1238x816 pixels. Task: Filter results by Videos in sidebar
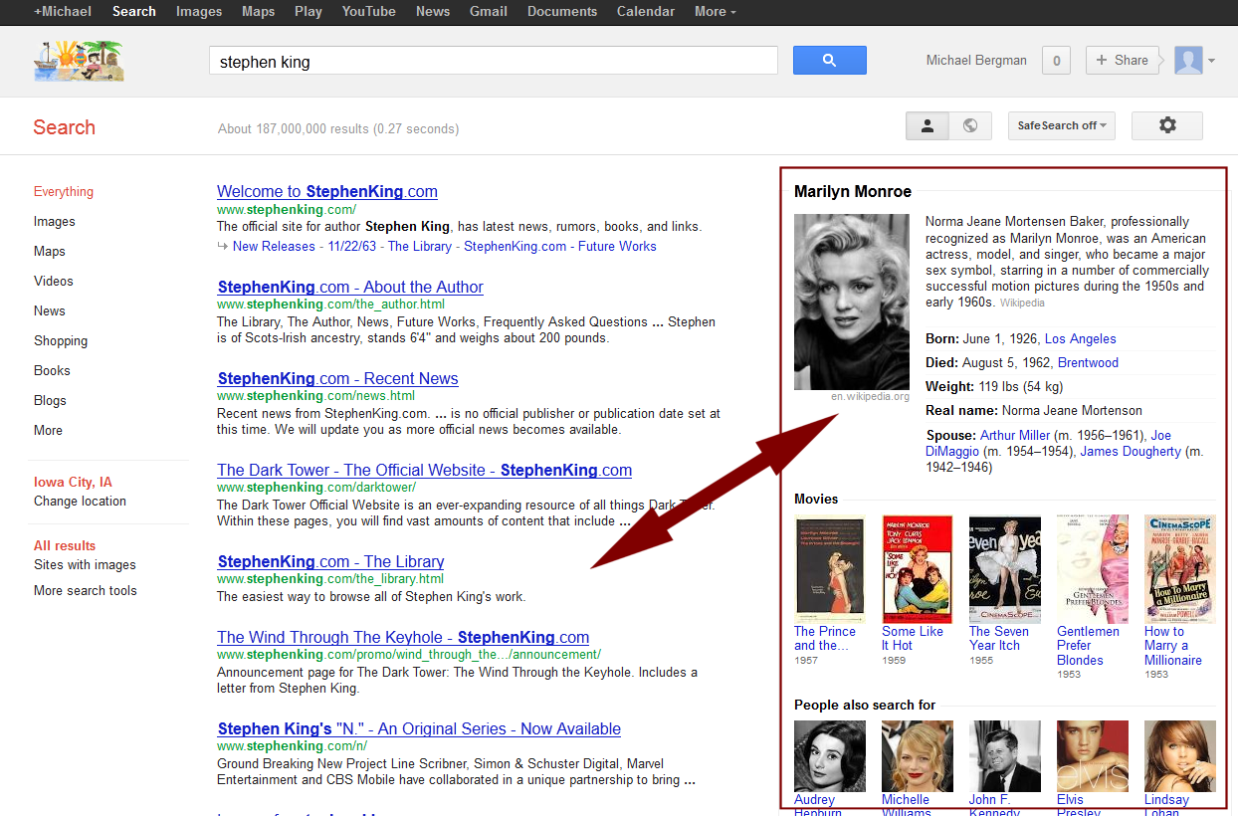54,281
